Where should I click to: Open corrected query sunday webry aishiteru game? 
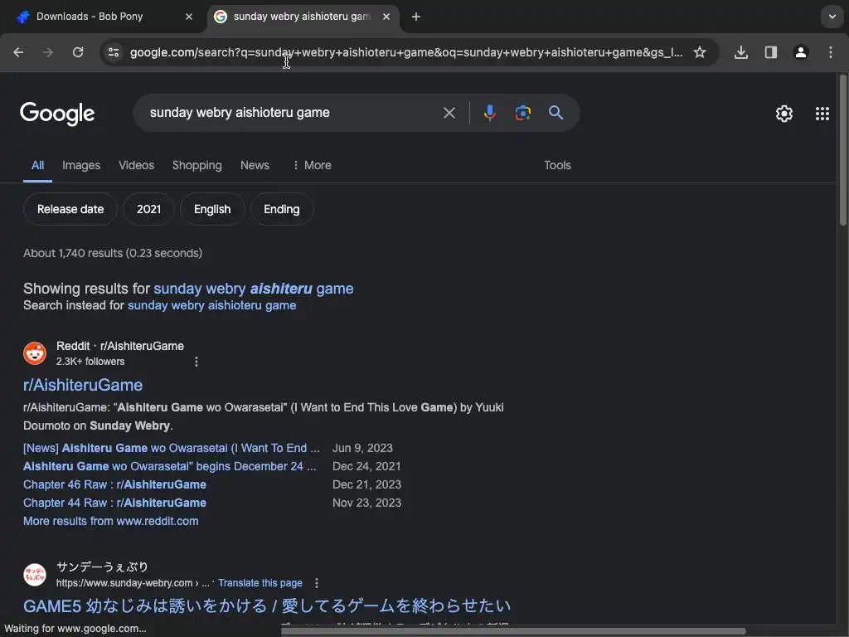pos(254,288)
